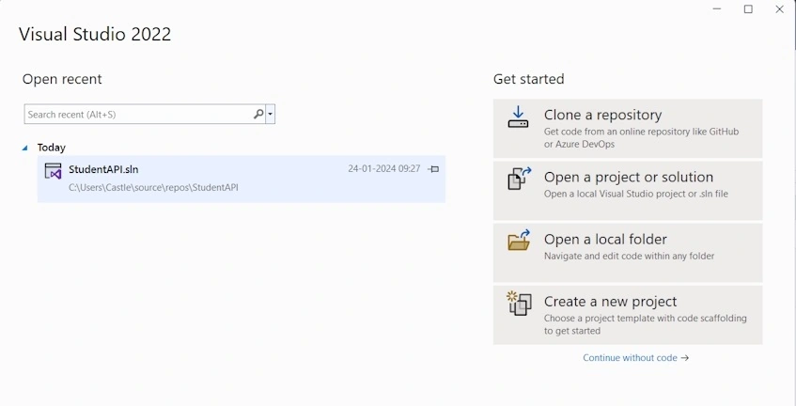Viewport: 796px width, 406px height.
Task: Choose Open a local folder option
Action: [x=628, y=253]
